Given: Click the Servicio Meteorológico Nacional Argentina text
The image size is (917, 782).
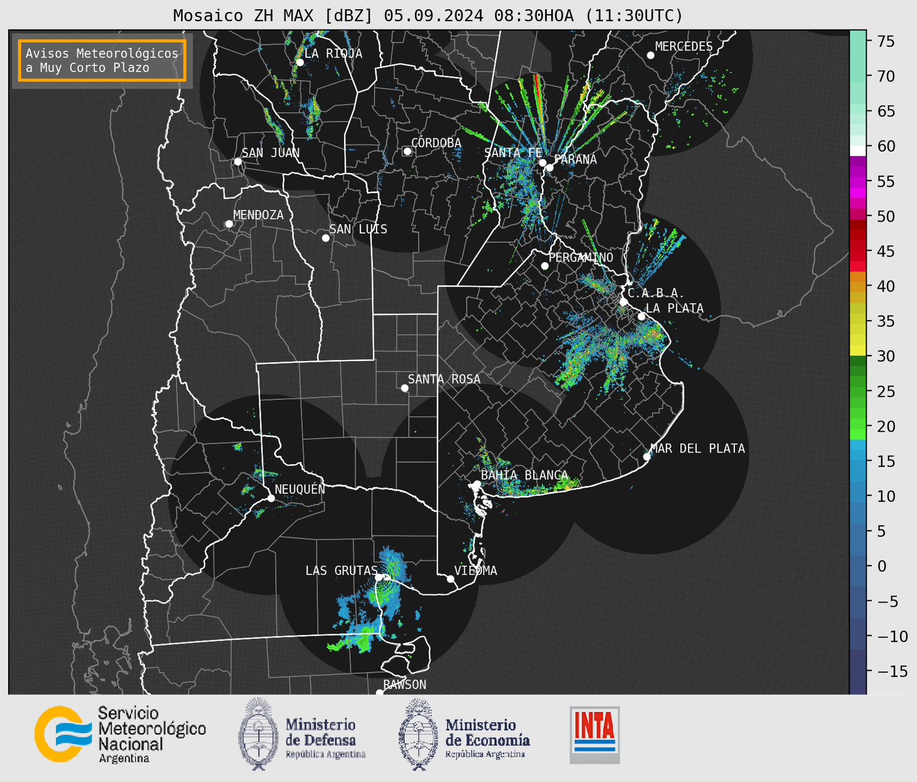Looking at the screenshot, I should tap(152, 735).
